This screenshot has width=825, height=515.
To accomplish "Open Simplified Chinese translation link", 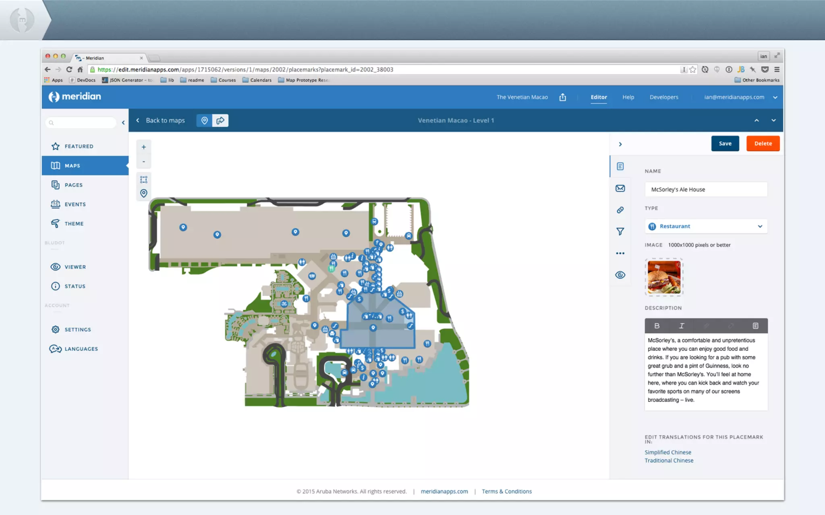I will point(667,452).
